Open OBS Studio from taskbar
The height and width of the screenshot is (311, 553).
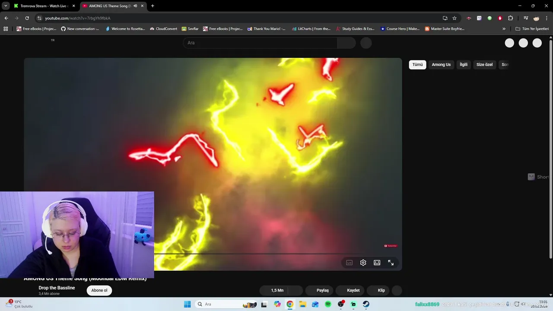click(x=341, y=304)
